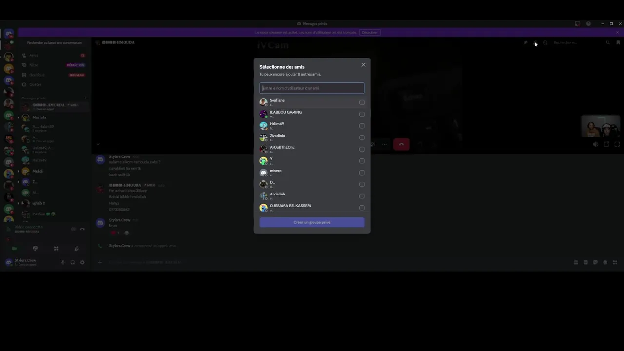
Task: Click the header bookmark icon at right
Action: coord(618,43)
